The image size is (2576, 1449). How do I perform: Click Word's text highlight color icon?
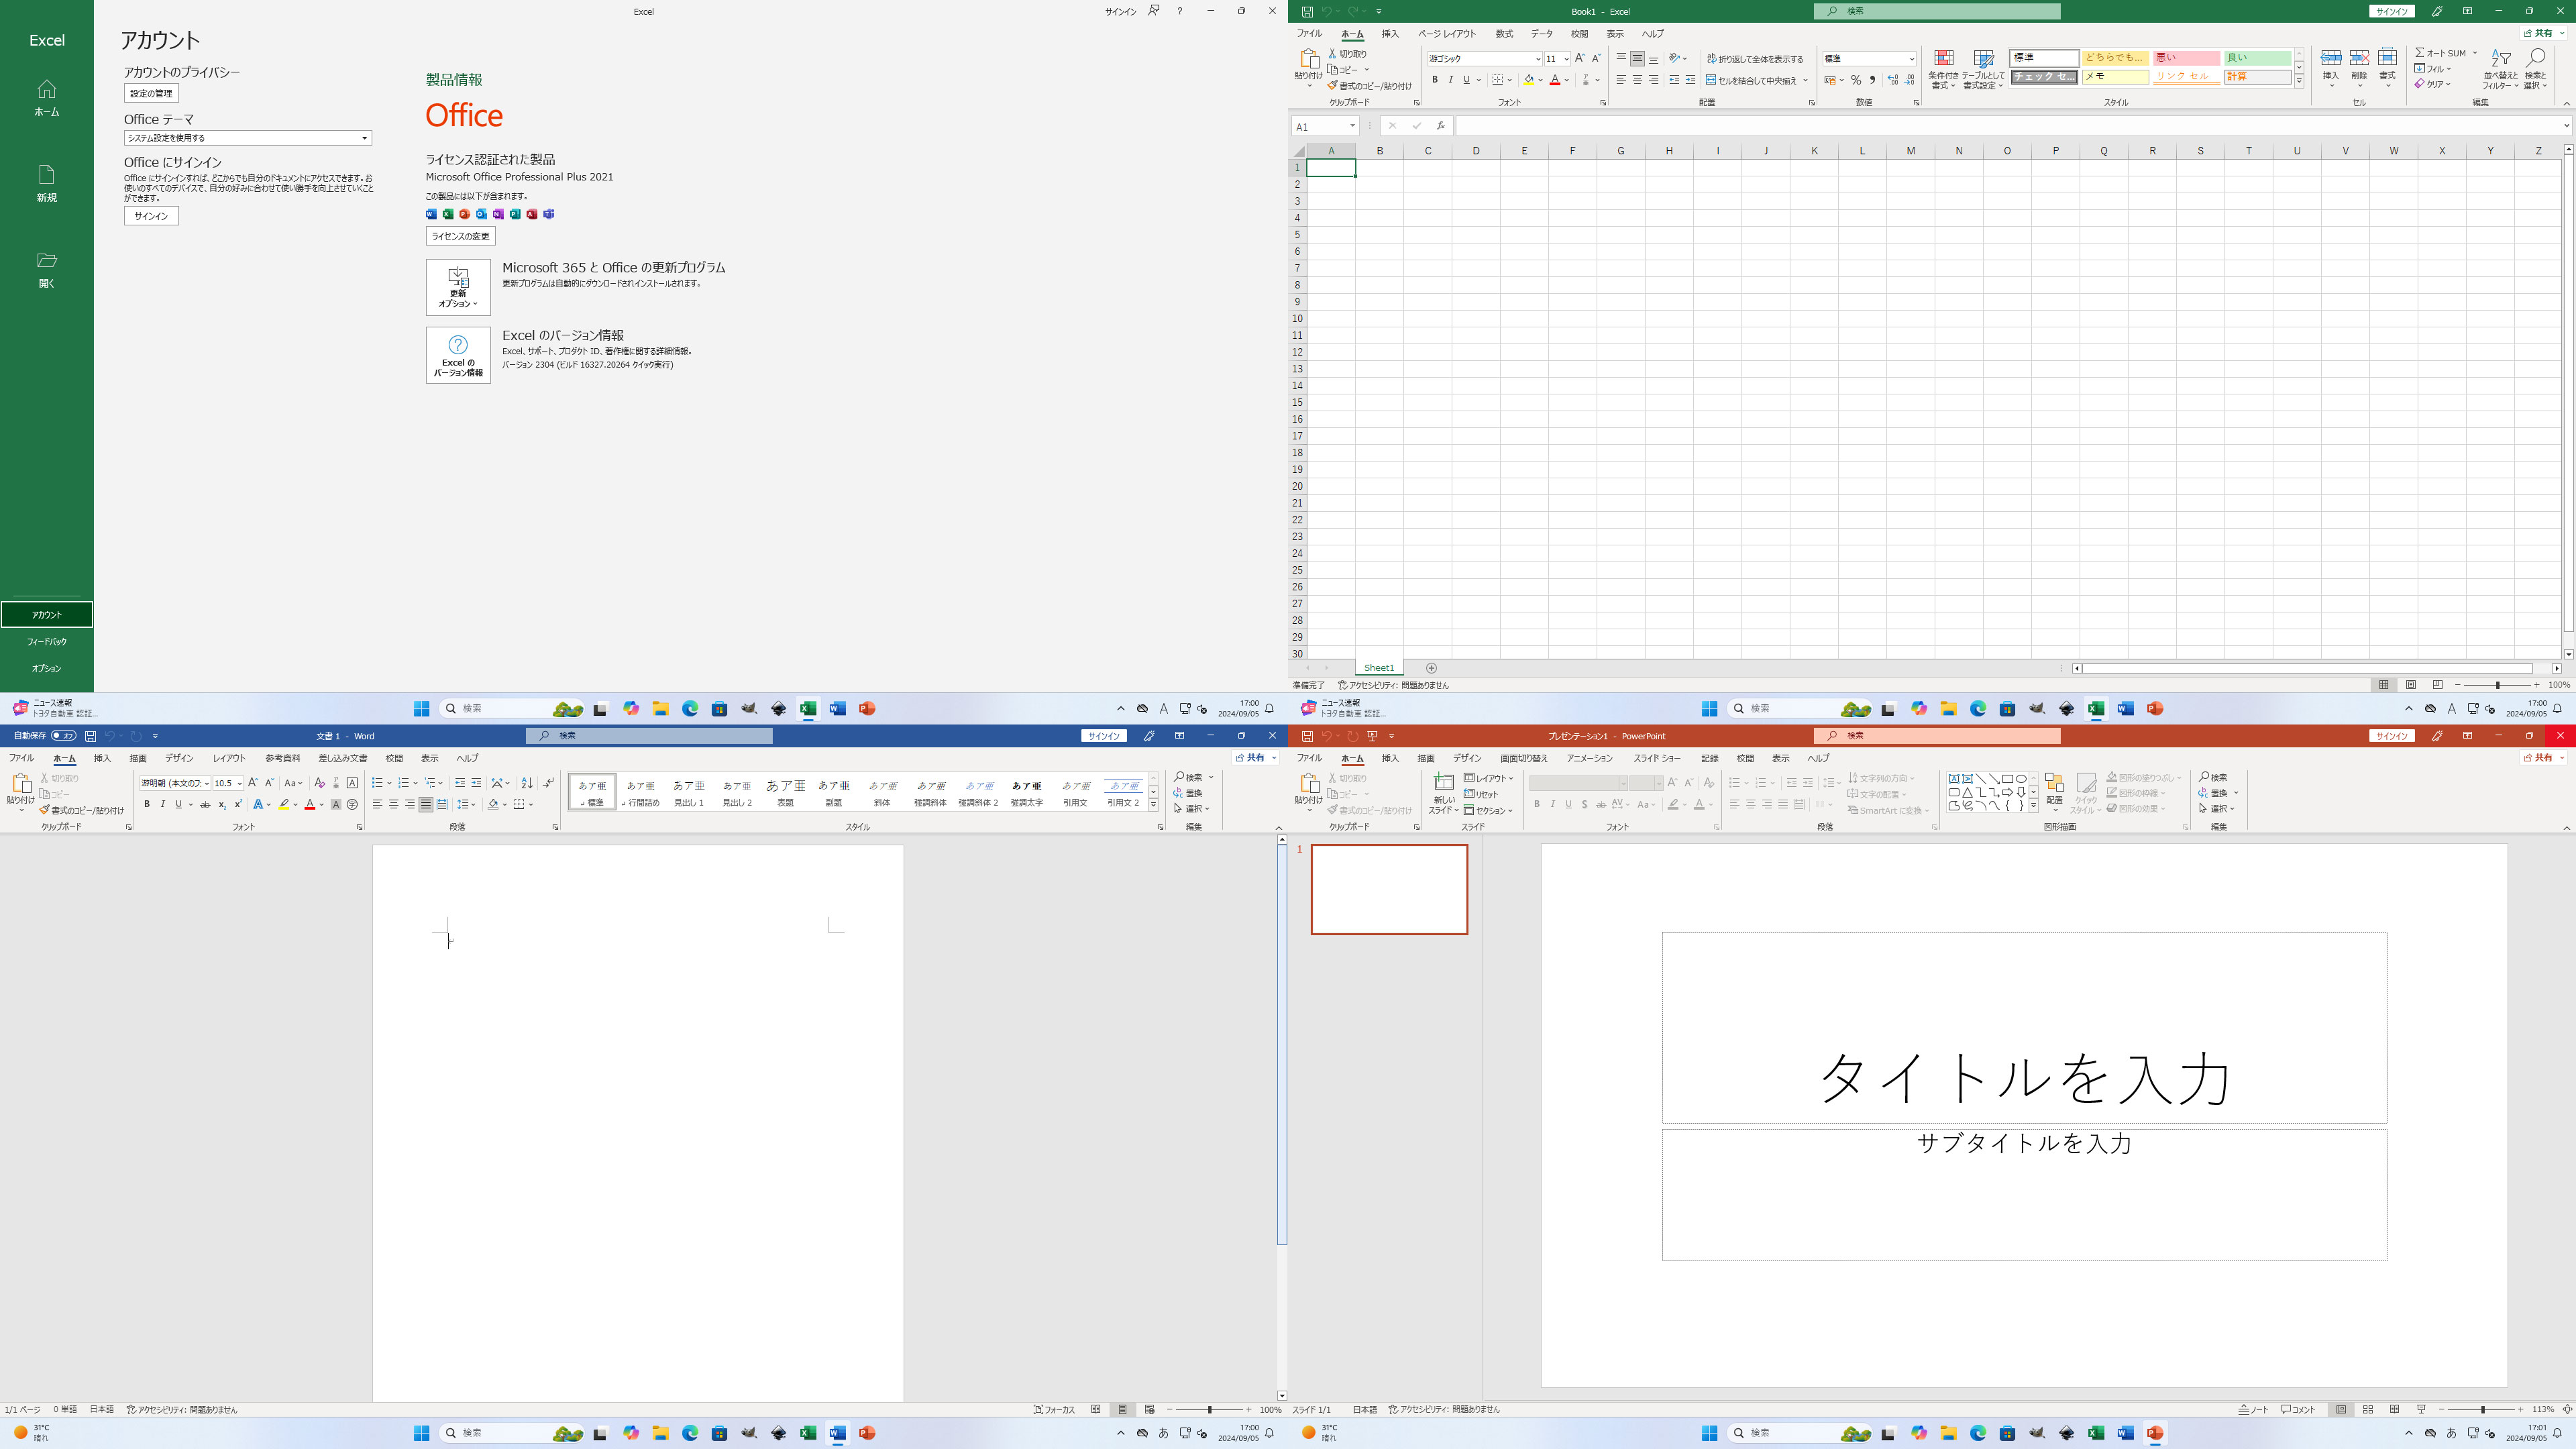click(284, 804)
